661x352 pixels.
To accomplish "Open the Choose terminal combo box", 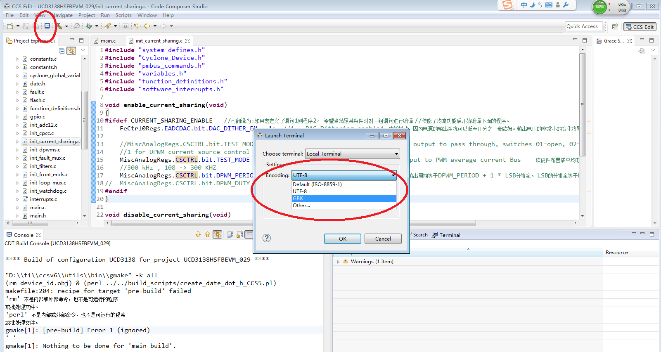I will pyautogui.click(x=352, y=154).
